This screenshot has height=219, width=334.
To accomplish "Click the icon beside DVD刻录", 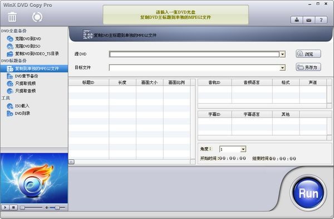I will (10, 114).
